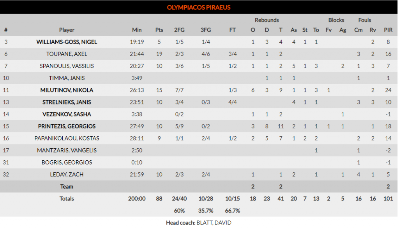Open Bogris, Georgios player link
399x229 pixels.
point(67,162)
